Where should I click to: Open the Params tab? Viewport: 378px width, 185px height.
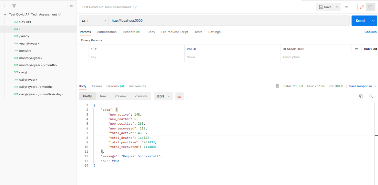85,32
